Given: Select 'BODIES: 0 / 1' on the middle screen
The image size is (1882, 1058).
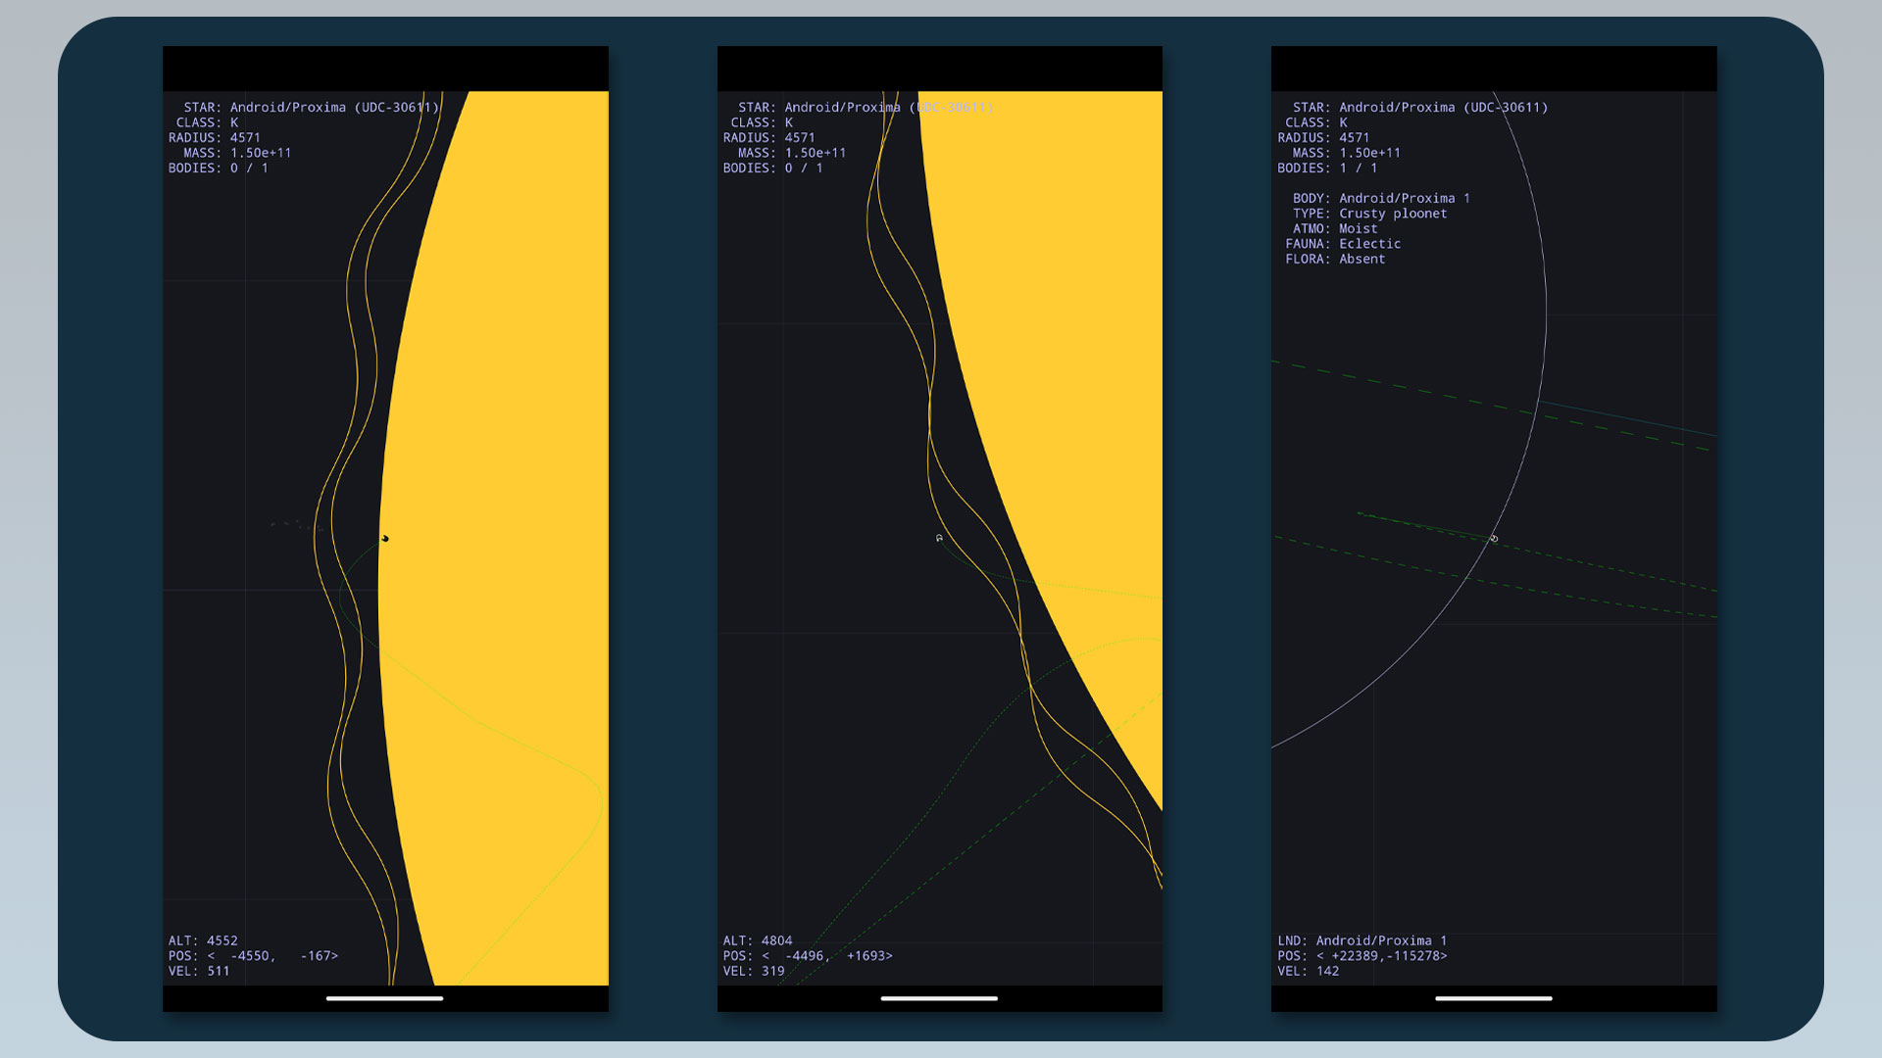Looking at the screenshot, I should pyautogui.click(x=773, y=168).
